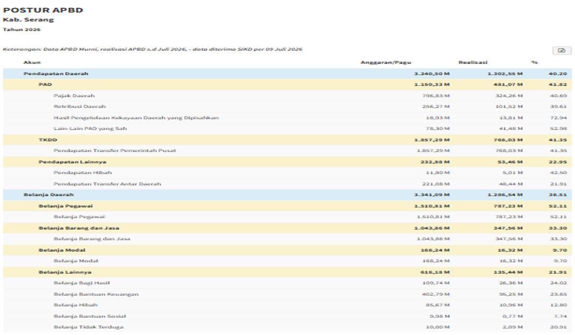
Task: Click Lain-Lain PAD yang Sah row
Action: coord(287,129)
